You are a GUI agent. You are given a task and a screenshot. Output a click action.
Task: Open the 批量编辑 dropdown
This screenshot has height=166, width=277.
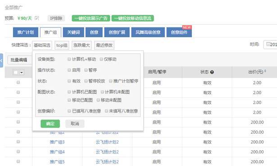(20, 60)
